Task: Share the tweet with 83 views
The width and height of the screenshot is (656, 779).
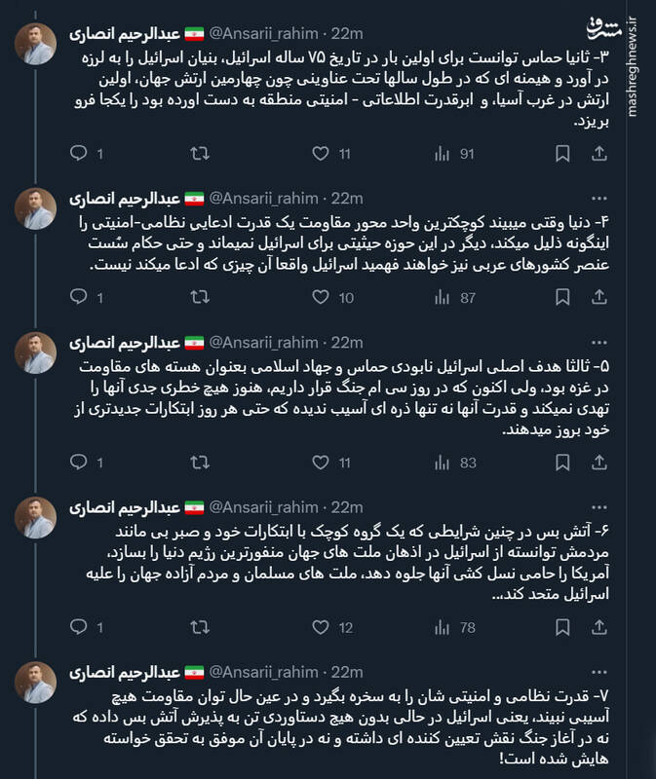Action: [599, 463]
